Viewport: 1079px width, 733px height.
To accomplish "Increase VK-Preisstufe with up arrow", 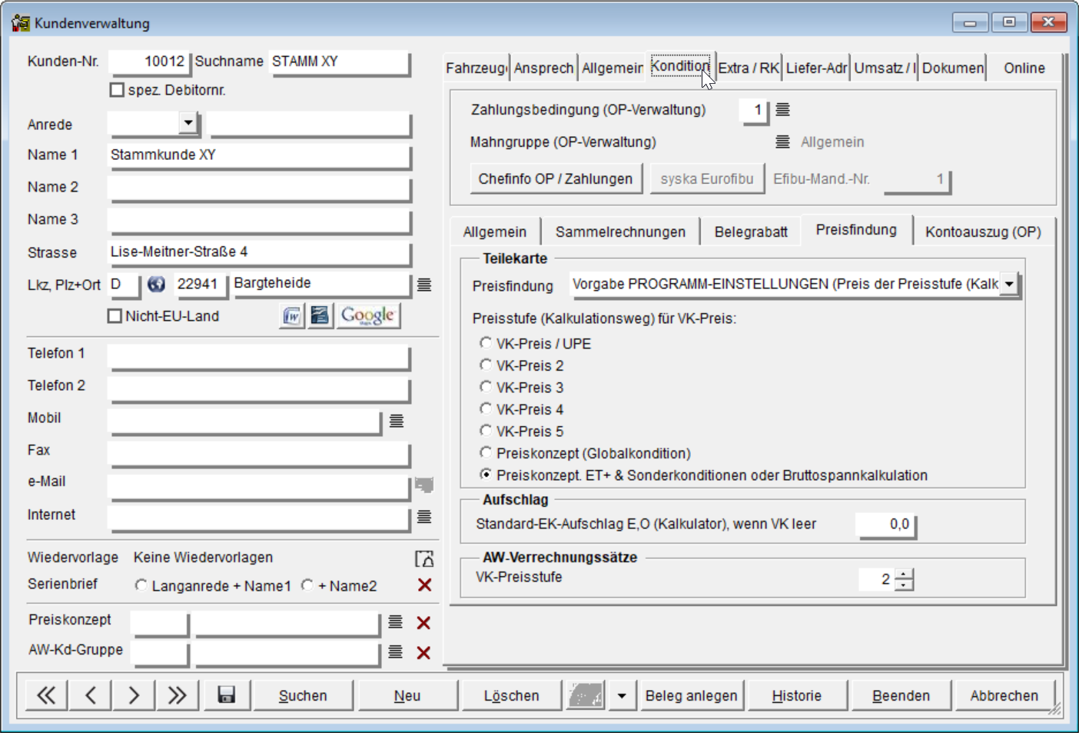I will click(905, 574).
